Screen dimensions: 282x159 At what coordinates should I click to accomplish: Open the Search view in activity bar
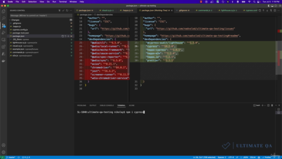[4, 18]
